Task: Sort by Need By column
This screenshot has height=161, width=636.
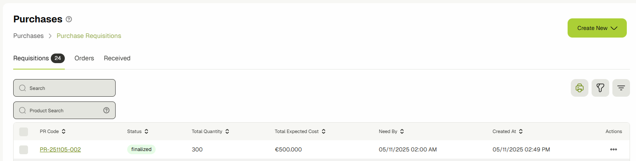Action: coord(402,131)
